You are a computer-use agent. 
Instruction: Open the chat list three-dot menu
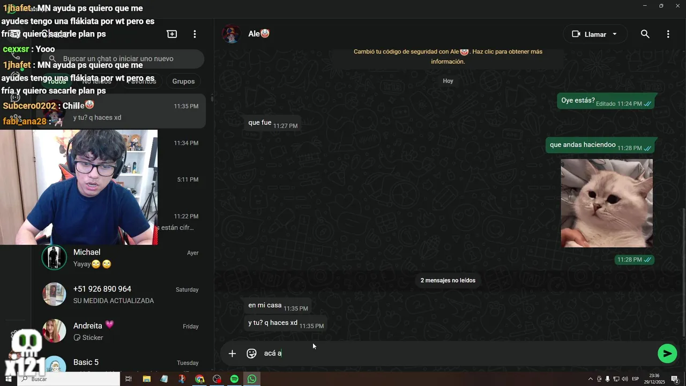[x=195, y=34]
